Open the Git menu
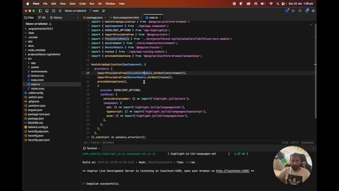The height and width of the screenshot is (191, 339). pyautogui.click(x=100, y=4)
